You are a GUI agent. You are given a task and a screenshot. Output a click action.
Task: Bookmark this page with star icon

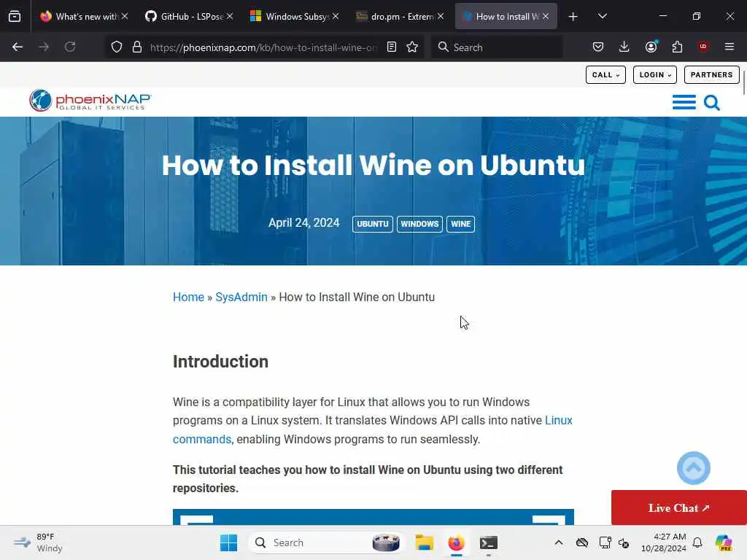click(412, 47)
